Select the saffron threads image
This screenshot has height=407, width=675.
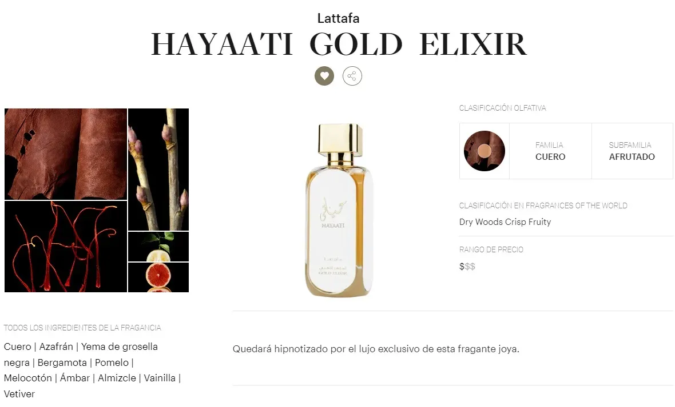pyautogui.click(x=66, y=247)
